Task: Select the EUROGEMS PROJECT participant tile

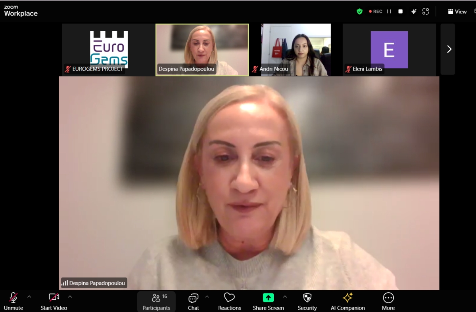Action: (x=108, y=49)
